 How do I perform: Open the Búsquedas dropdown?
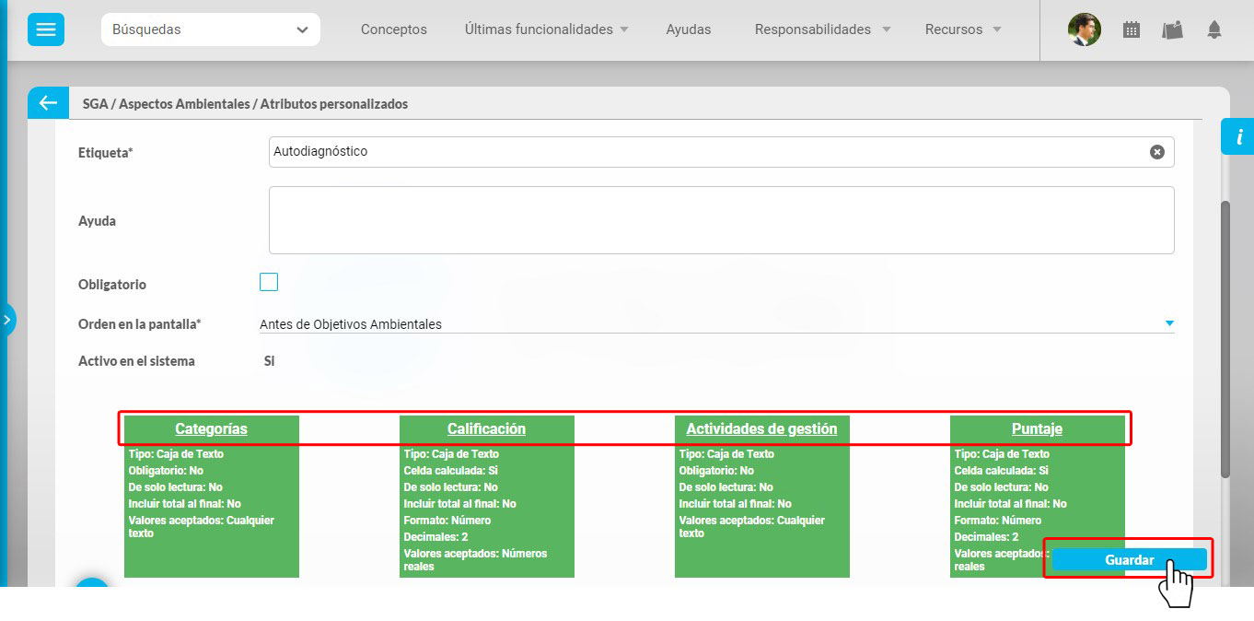(x=211, y=29)
